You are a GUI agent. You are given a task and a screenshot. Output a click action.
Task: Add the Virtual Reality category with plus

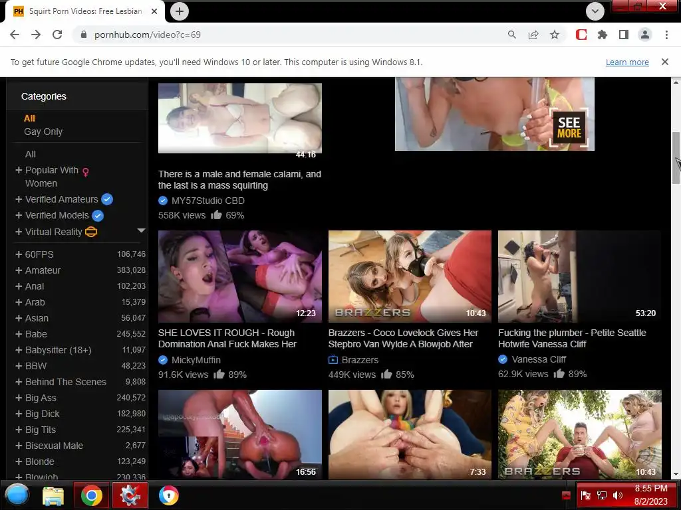click(19, 232)
